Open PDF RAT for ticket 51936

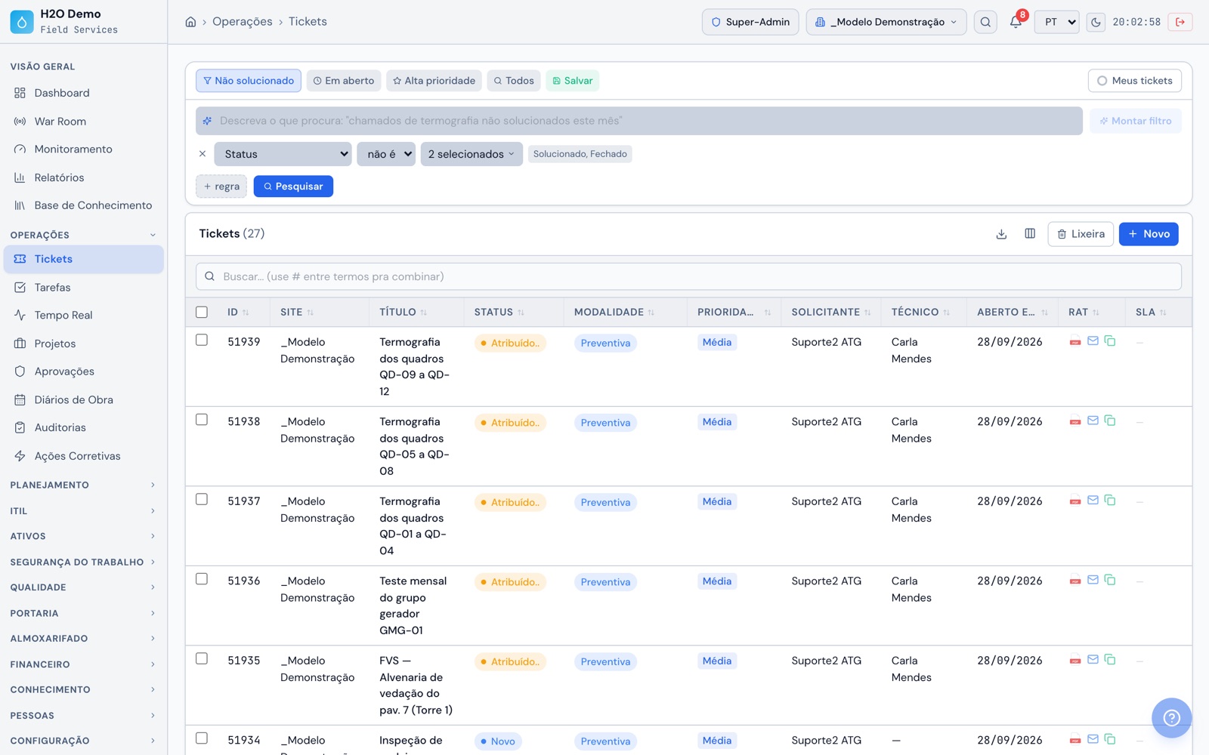click(x=1075, y=581)
